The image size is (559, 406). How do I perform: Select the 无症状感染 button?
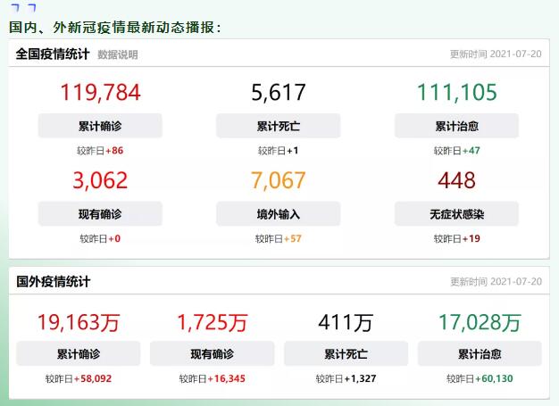456,214
